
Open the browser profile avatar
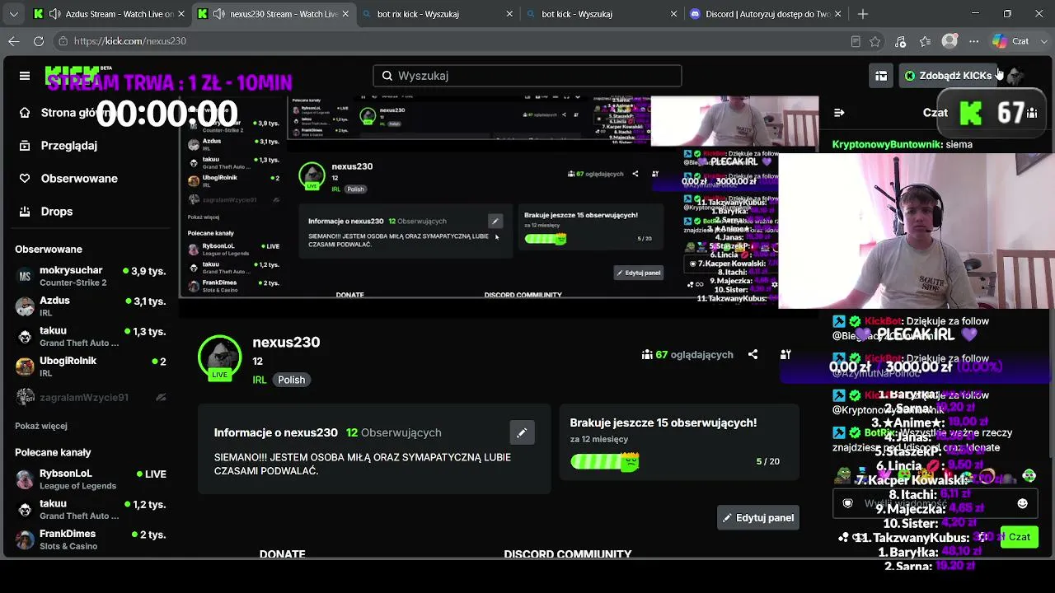point(949,41)
